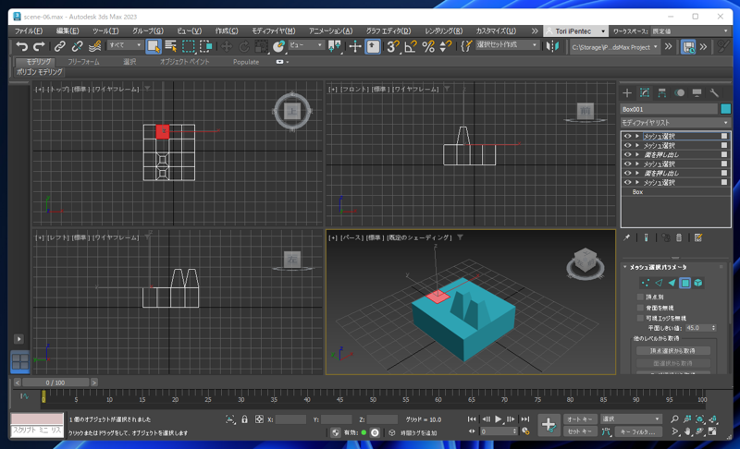Activate Select and Link tool
This screenshot has height=449, width=740.
coord(60,46)
